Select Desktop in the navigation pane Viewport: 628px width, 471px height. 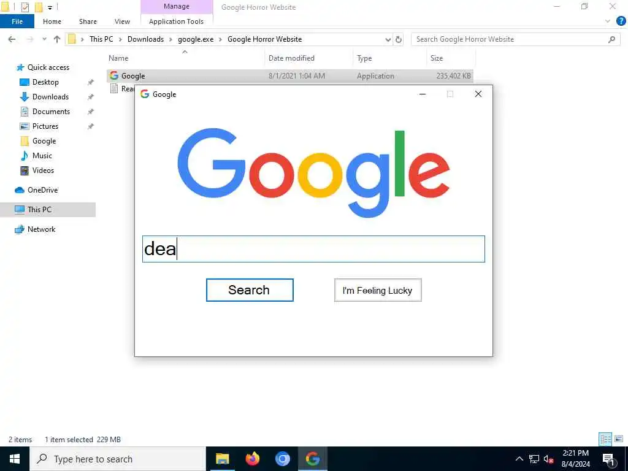[x=45, y=82]
